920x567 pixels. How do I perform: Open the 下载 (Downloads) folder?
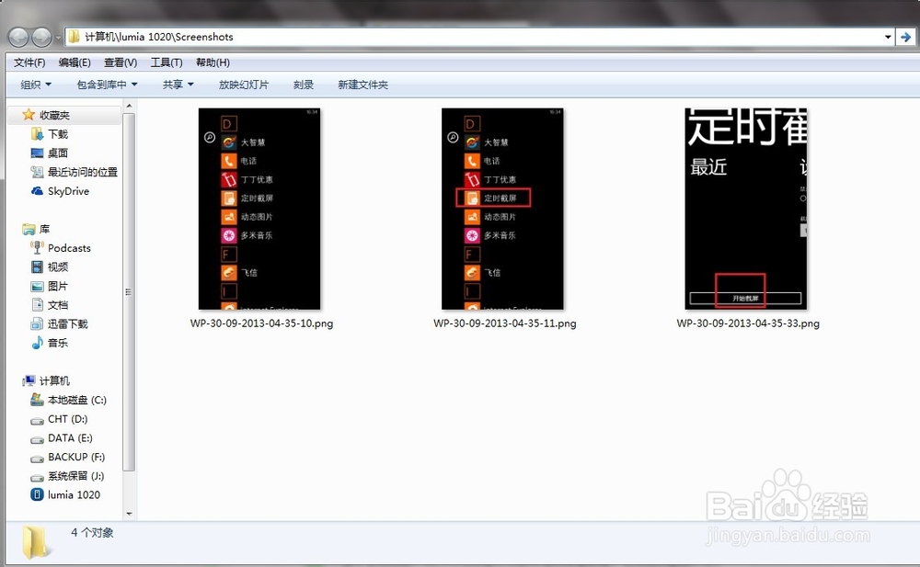56,133
